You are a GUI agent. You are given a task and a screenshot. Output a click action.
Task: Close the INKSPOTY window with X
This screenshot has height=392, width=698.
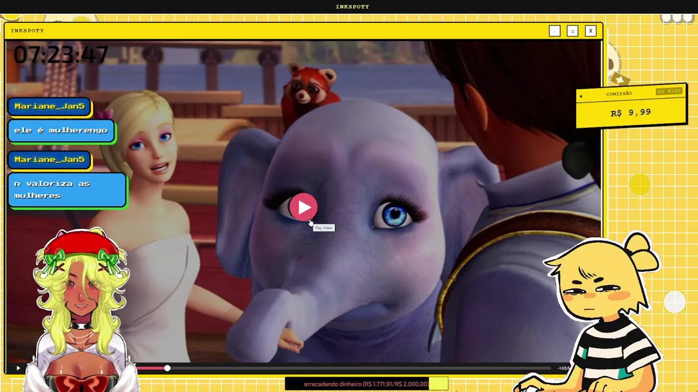pyautogui.click(x=590, y=31)
